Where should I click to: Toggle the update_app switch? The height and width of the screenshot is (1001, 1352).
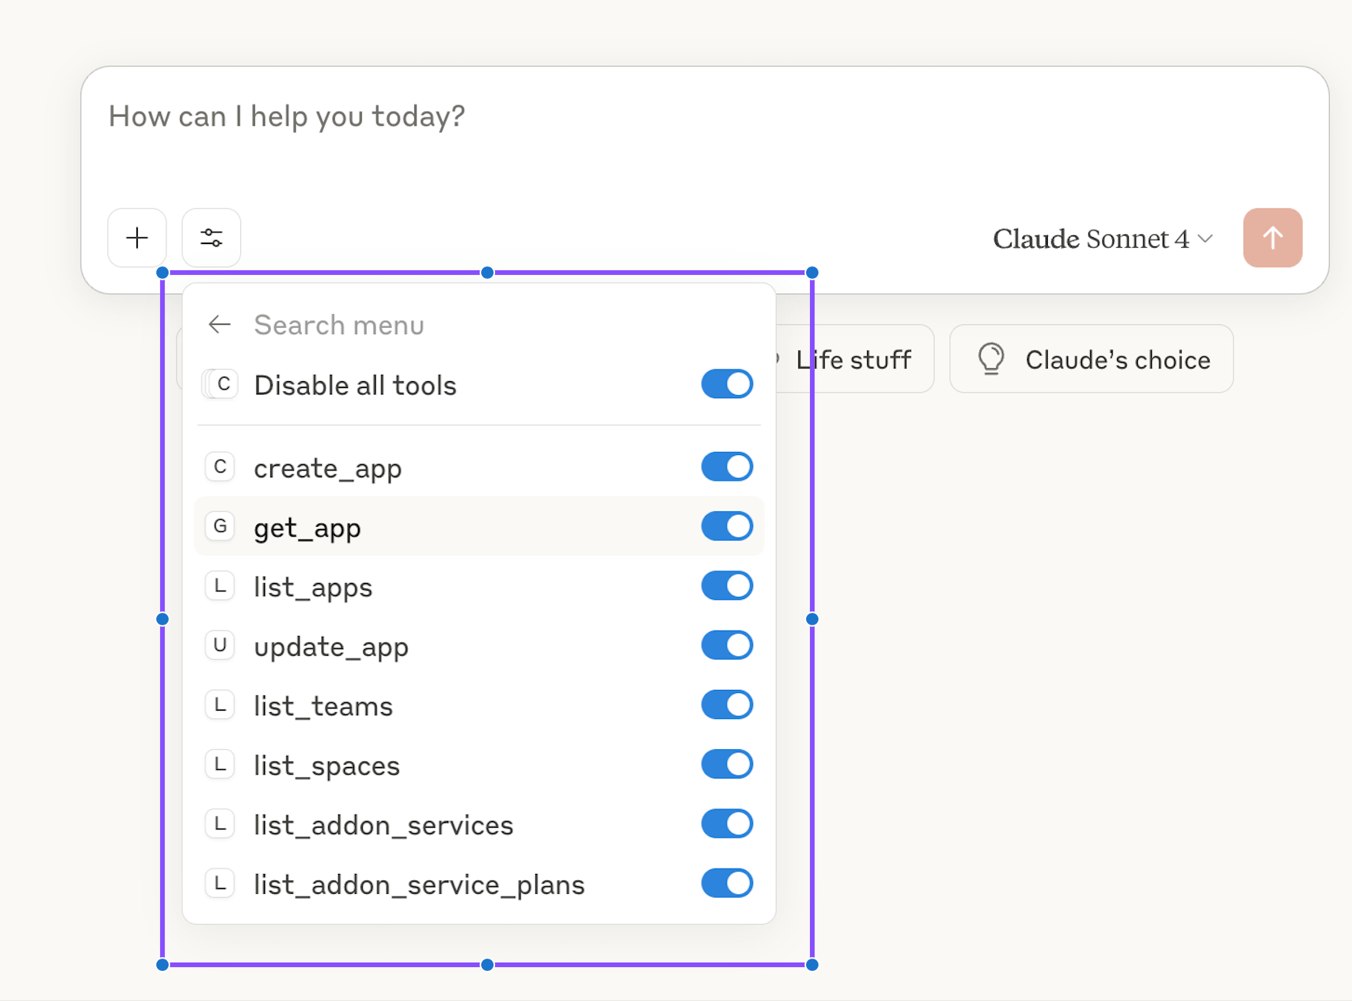pos(726,645)
